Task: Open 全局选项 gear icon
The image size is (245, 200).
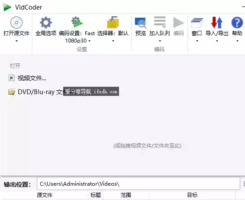Action: 46,23
